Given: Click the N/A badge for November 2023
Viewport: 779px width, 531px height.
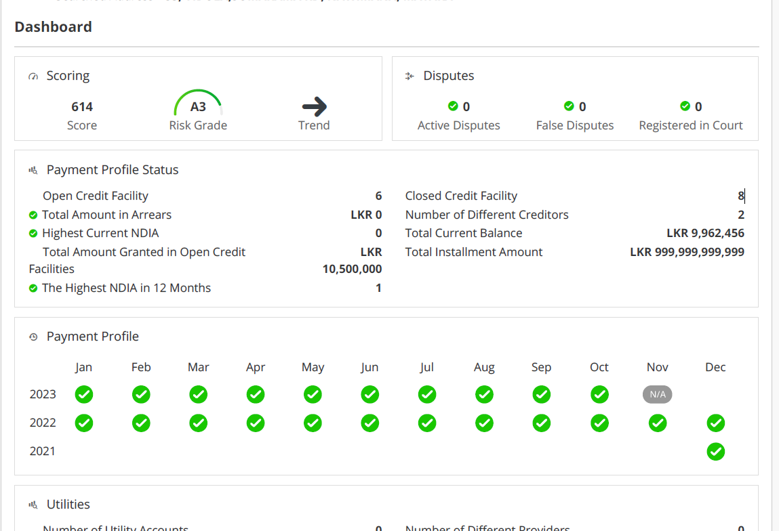Looking at the screenshot, I should pyautogui.click(x=657, y=395).
